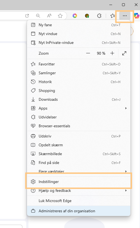Click the zoom-out magnifier in address bar
This screenshot has height=228, width=140.
pyautogui.click(x=38, y=16)
